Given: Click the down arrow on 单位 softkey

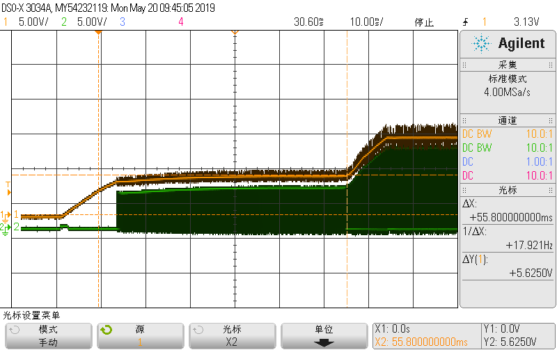Looking at the screenshot, I should pyautogui.click(x=324, y=343).
